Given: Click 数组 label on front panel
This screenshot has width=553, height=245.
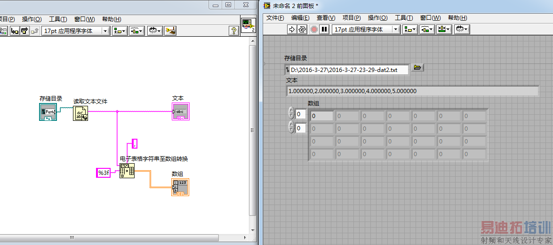Looking at the screenshot, I should [313, 103].
